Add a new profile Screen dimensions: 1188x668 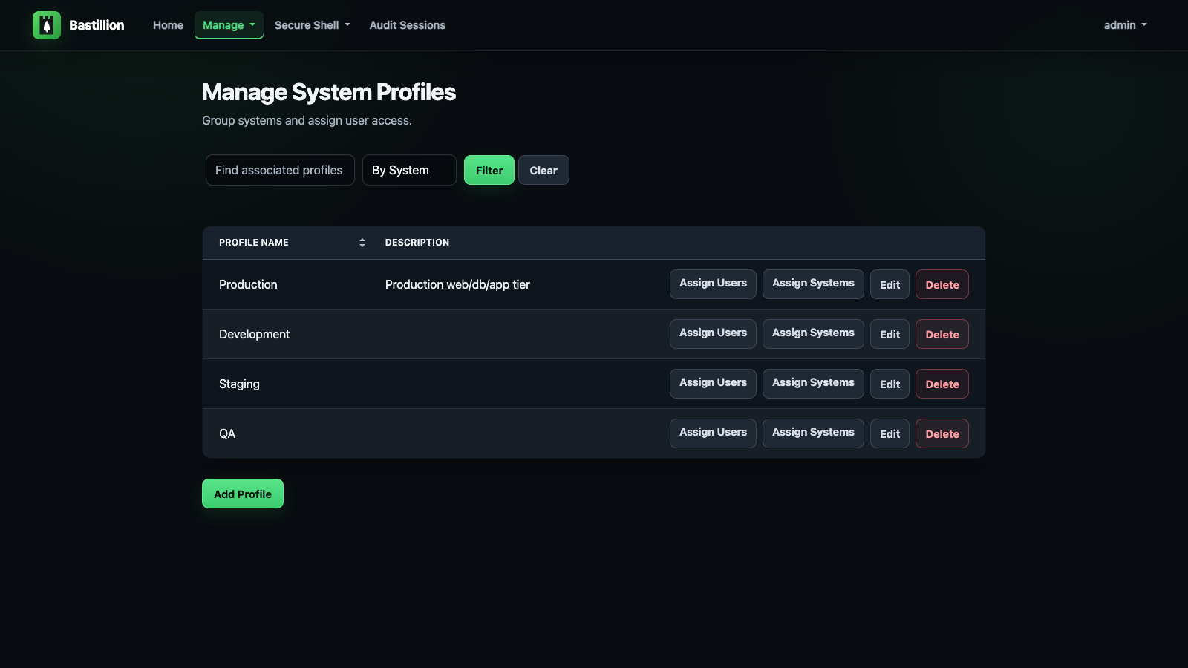tap(243, 494)
